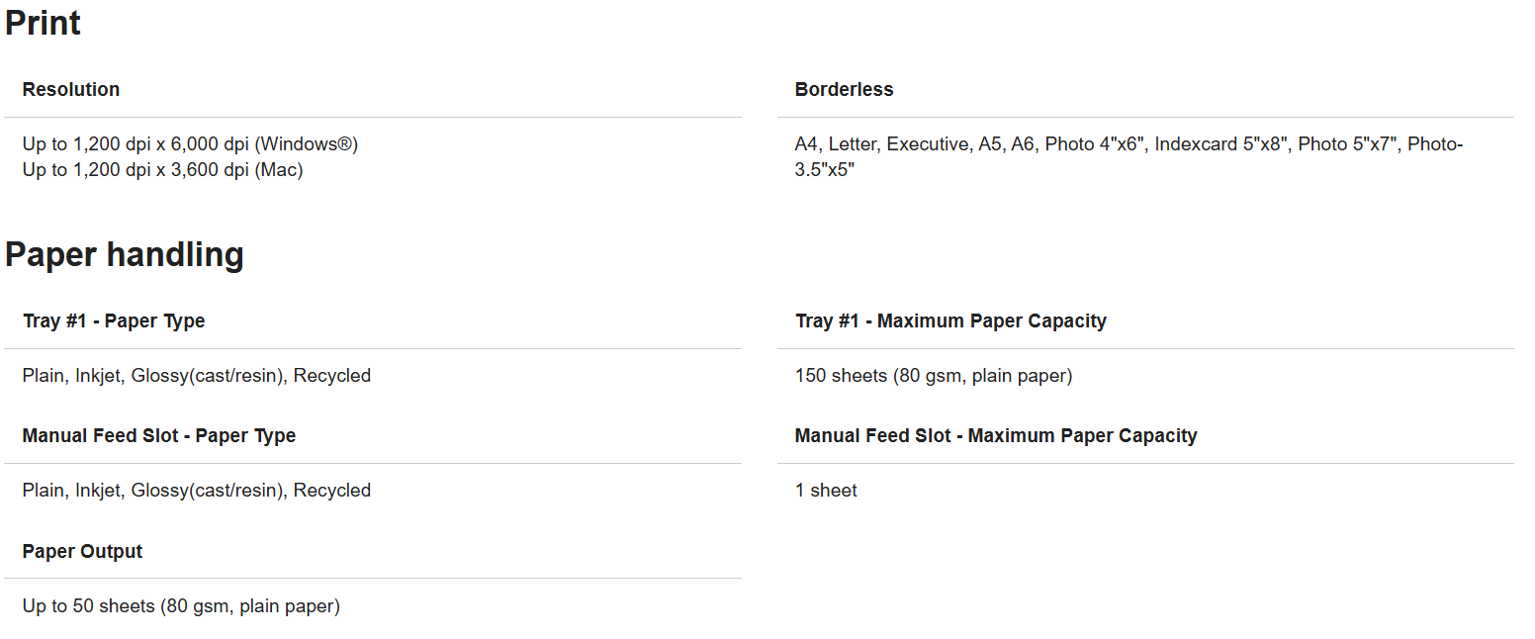
Task: Select Tray #1 - Maximum Paper Capacity label
Action: click(950, 320)
